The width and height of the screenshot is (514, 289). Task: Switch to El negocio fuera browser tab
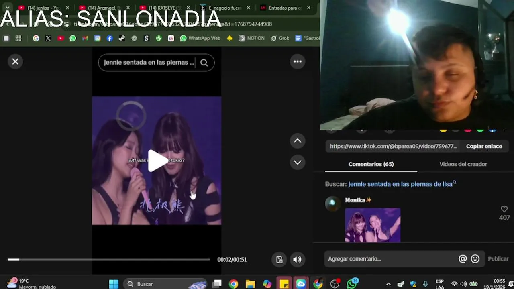click(x=221, y=8)
